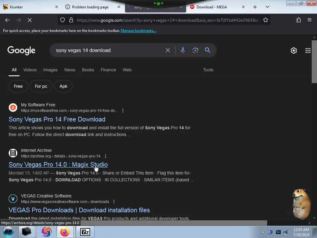Apply the For pc suggestion chip

tap(41, 86)
